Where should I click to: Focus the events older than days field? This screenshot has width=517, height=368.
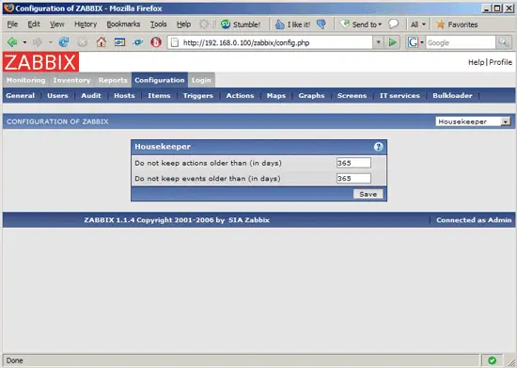[353, 179]
